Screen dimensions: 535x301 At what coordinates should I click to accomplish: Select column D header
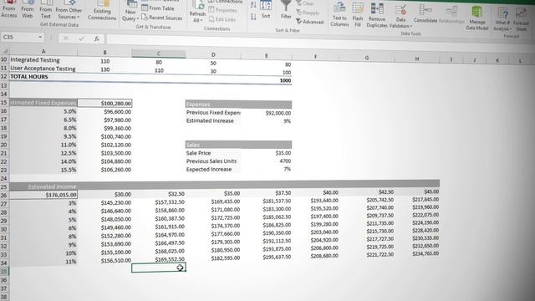click(213, 54)
